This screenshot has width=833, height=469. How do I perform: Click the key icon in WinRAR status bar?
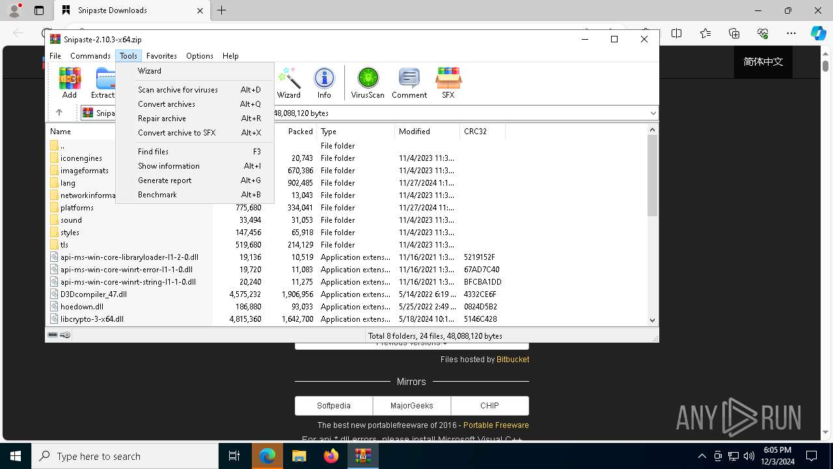(65, 335)
